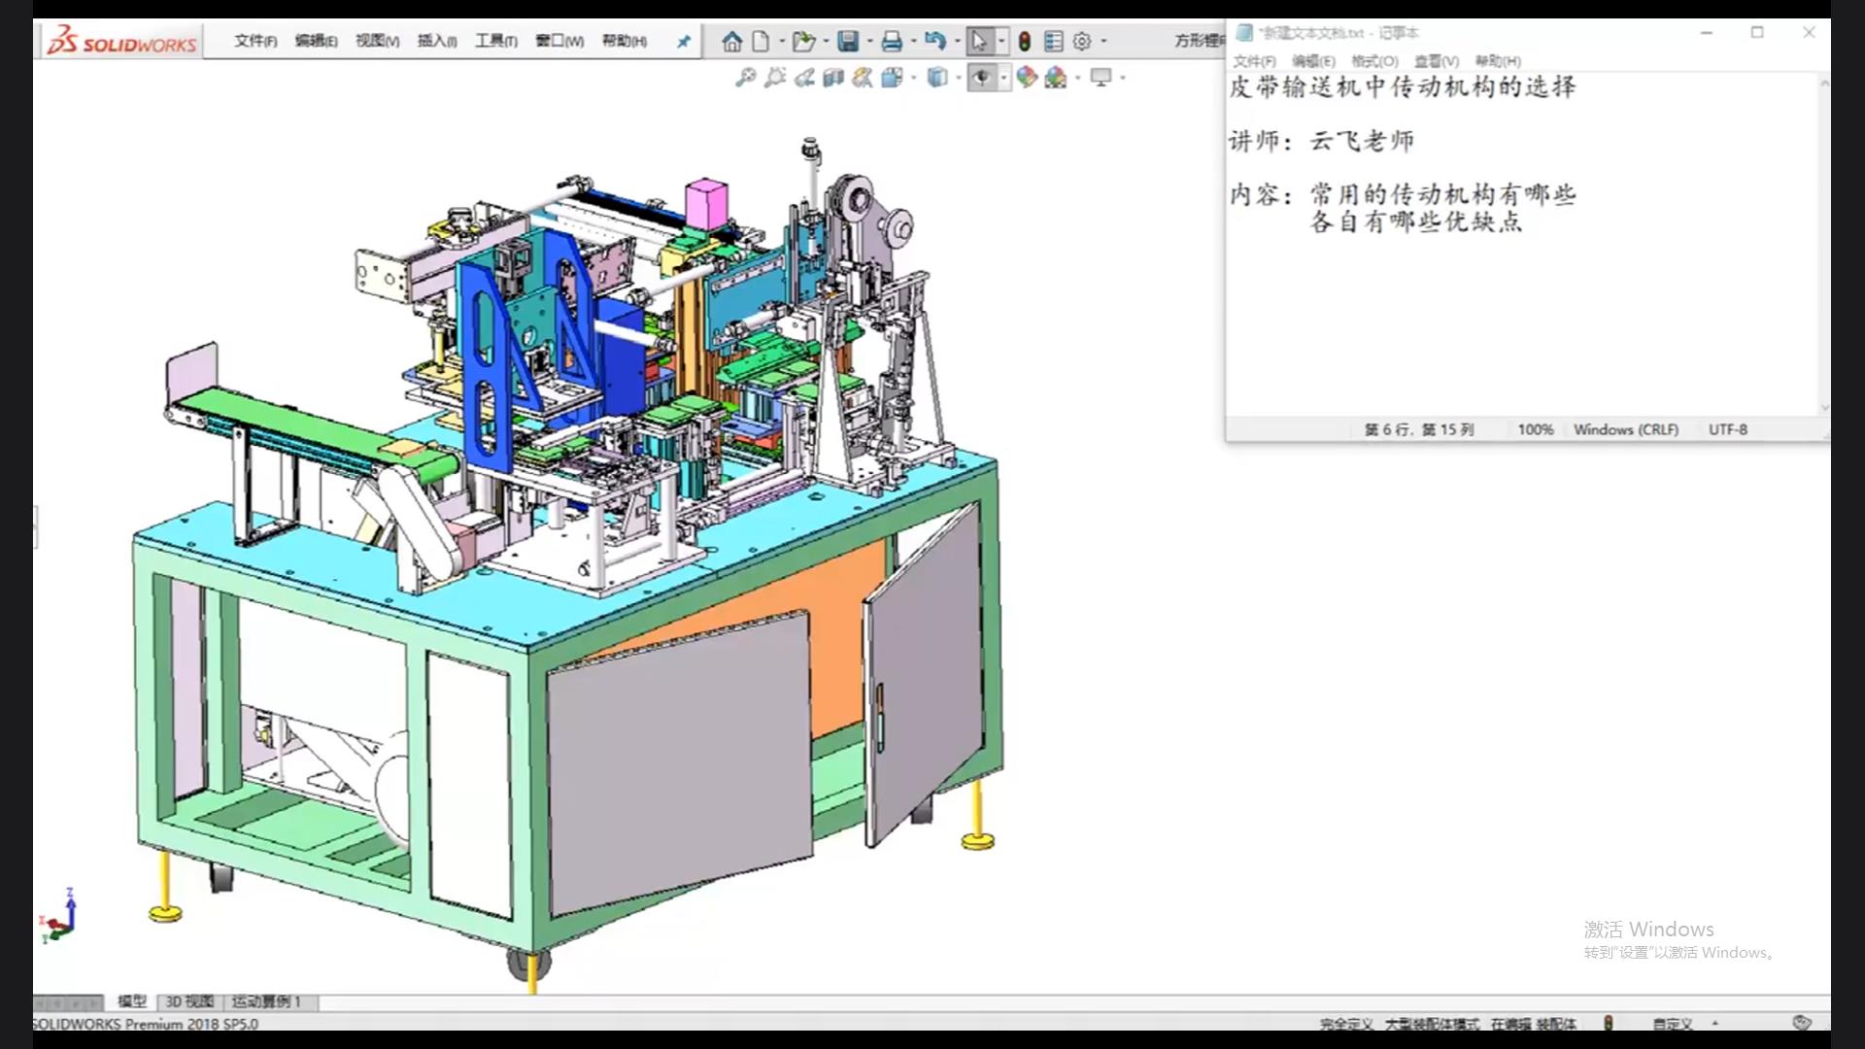Click the SolidWorks Home icon
The height and width of the screenshot is (1049, 1865).
coord(732,41)
